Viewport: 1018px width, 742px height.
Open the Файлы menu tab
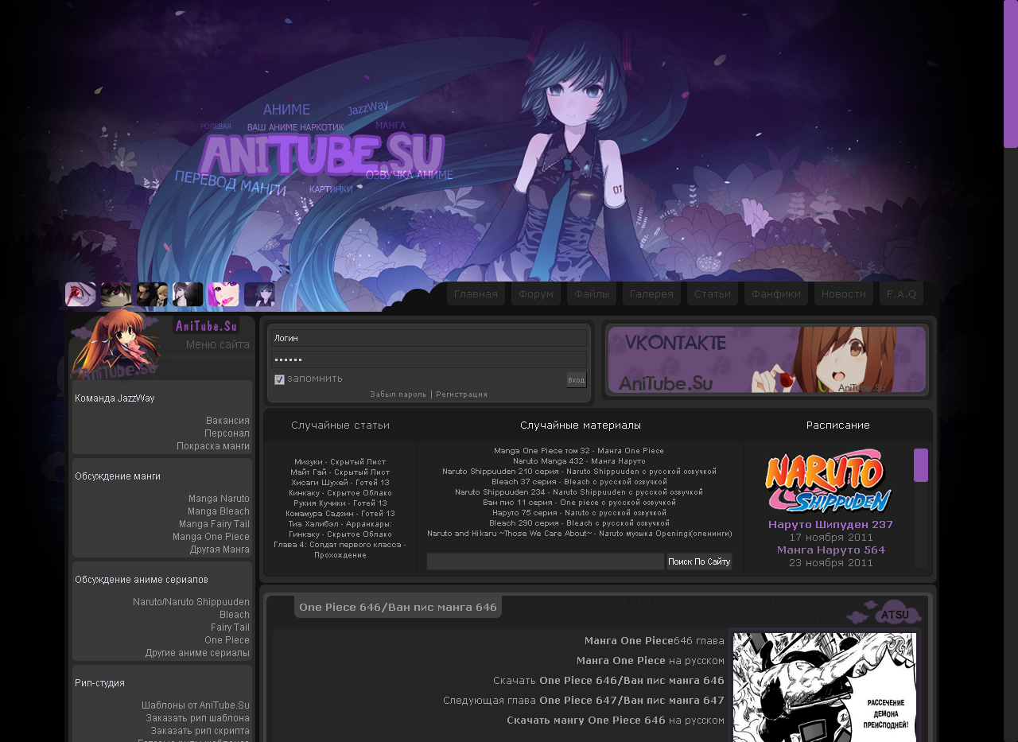tap(592, 294)
